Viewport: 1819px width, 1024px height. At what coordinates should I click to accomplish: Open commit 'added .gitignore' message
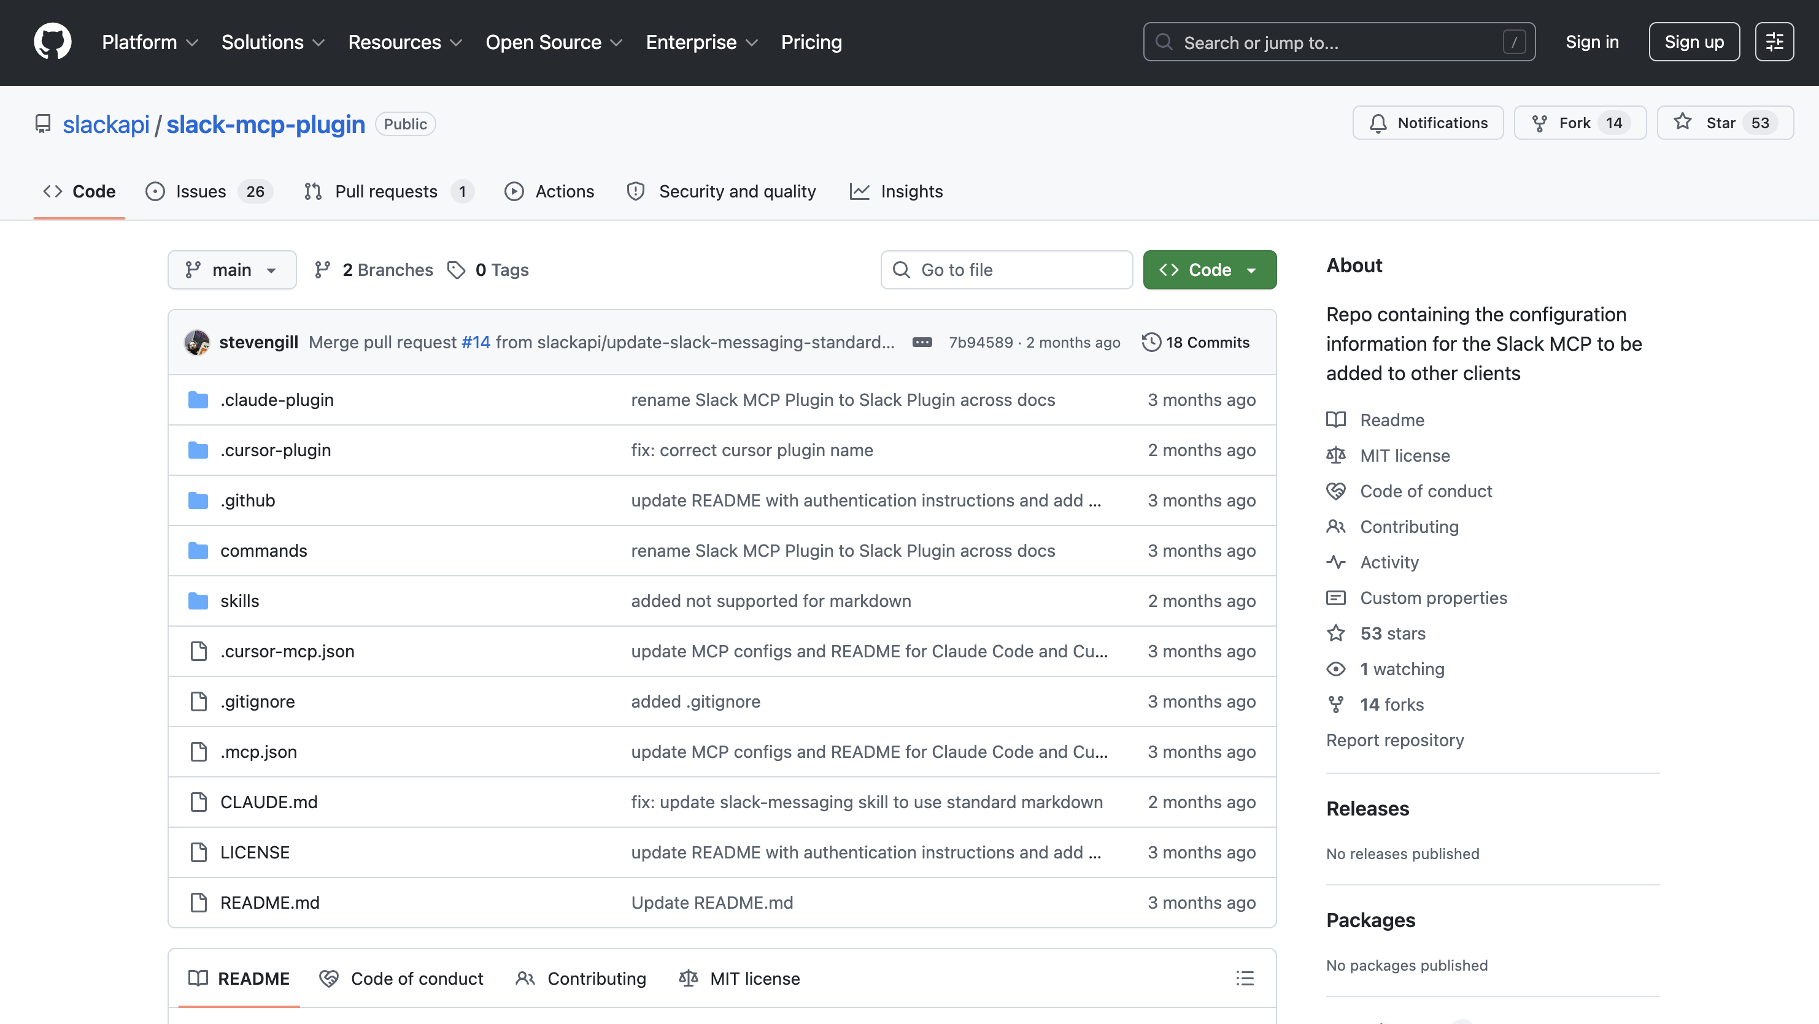[x=695, y=701]
